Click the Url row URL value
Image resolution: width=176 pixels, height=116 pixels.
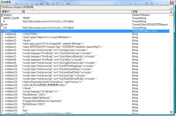[48, 28]
